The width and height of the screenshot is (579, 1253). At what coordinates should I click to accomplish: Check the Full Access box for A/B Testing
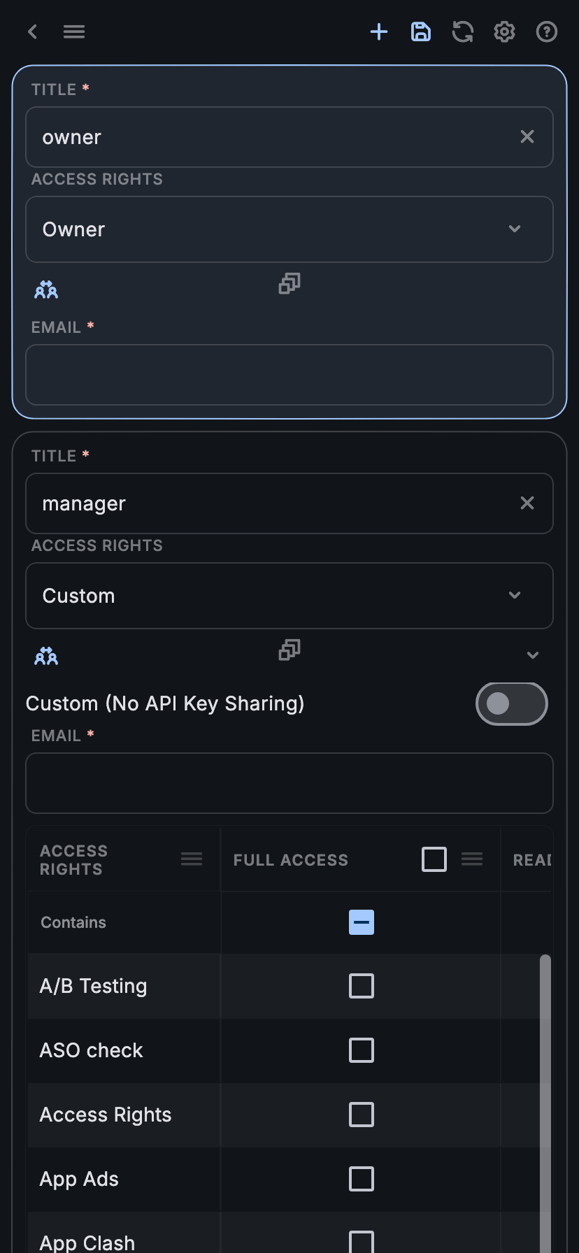click(362, 986)
